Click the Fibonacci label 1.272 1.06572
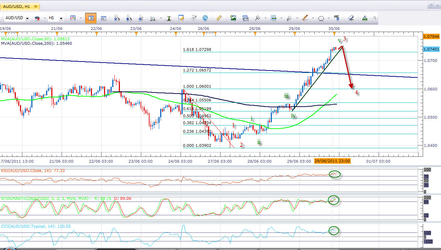 (197, 70)
